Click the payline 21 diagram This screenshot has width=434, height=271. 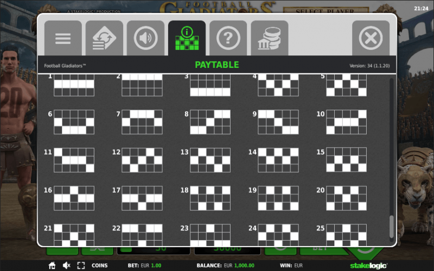pyautogui.click(x=74, y=235)
